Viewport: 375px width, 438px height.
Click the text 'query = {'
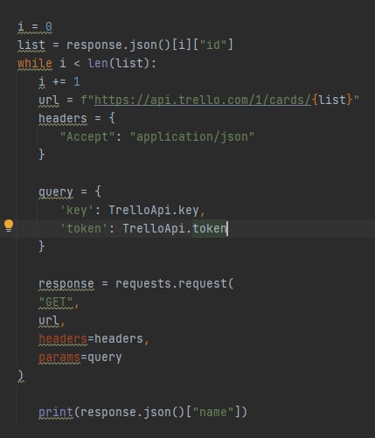[70, 191]
